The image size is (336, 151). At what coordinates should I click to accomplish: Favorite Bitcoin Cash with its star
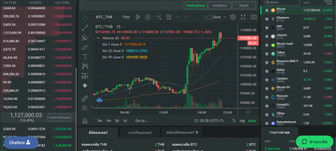tap(267, 45)
